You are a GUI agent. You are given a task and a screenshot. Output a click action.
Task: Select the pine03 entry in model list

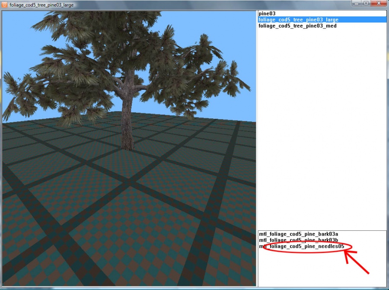point(267,14)
